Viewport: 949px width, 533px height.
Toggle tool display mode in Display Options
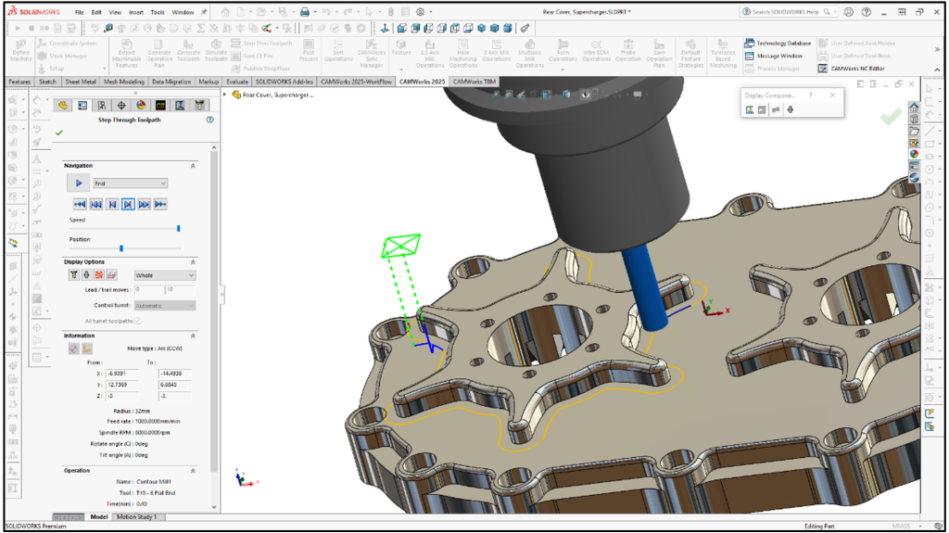[74, 275]
